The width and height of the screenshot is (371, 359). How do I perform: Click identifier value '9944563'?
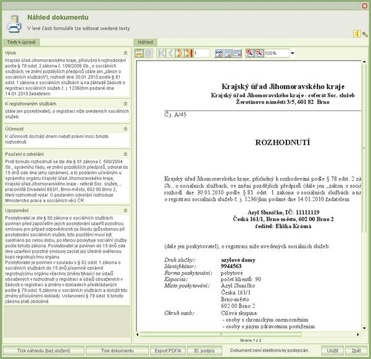(231, 266)
